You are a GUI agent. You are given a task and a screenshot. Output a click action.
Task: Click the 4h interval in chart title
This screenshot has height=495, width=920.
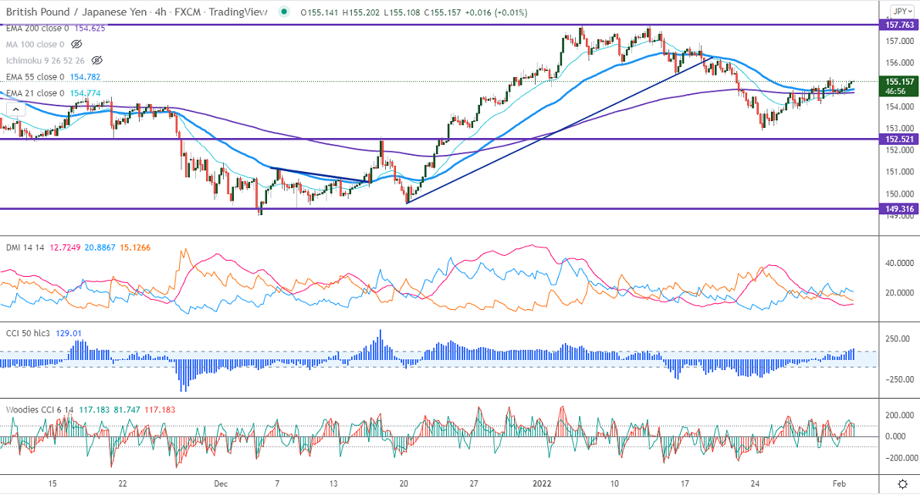point(161,12)
